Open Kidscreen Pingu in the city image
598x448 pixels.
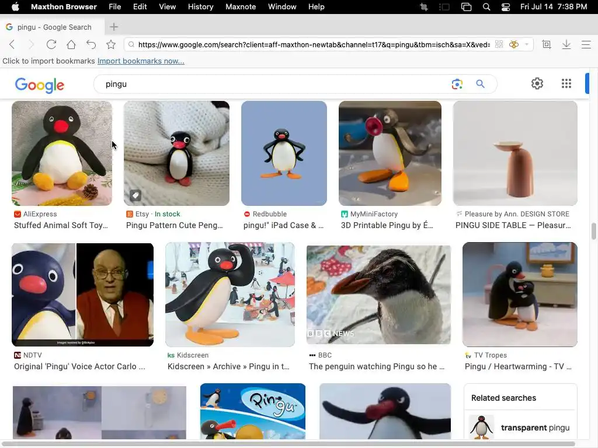(230, 295)
